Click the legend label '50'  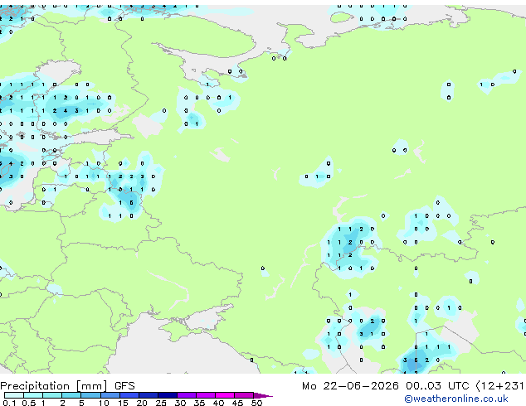(256, 403)
